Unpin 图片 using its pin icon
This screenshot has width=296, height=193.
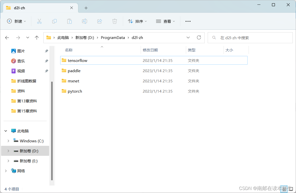[46, 51]
